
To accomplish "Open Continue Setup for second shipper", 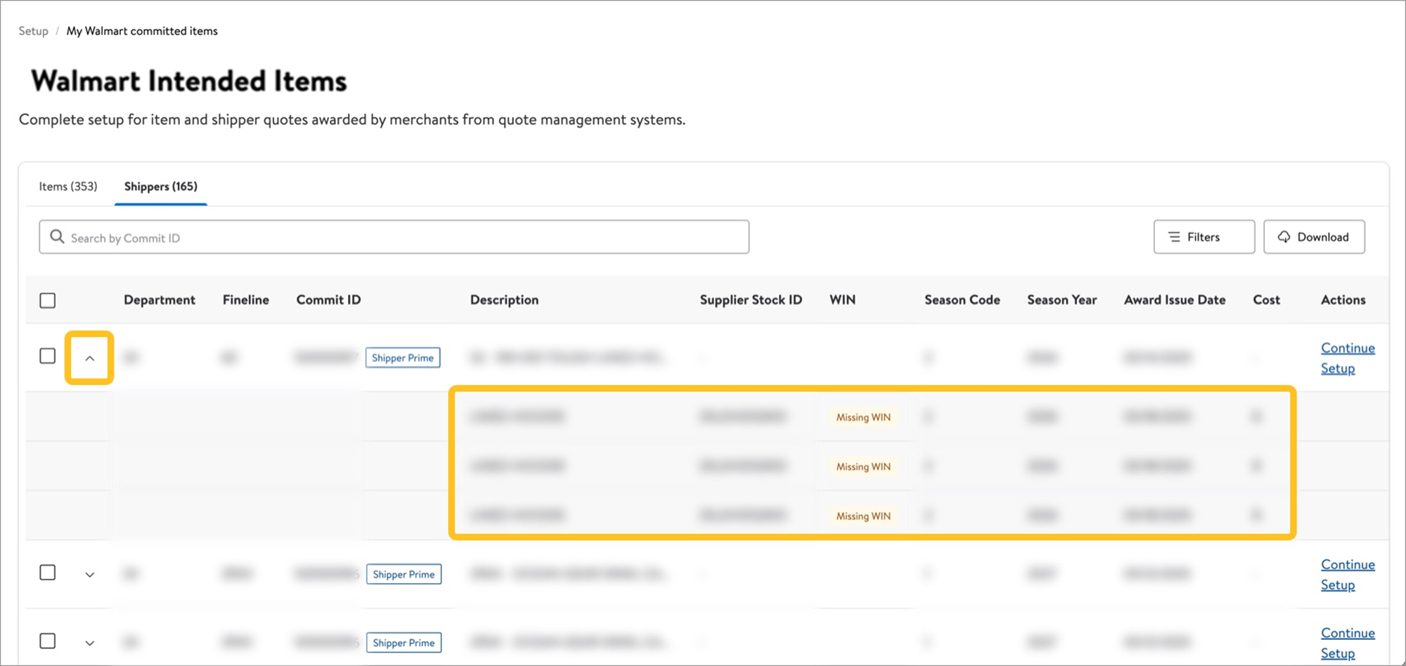I will tap(1348, 575).
